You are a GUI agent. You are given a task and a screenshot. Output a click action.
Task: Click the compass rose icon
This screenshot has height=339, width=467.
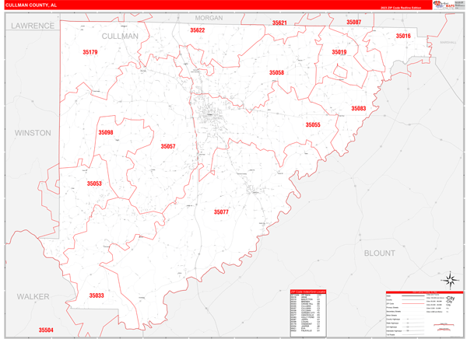point(449,279)
